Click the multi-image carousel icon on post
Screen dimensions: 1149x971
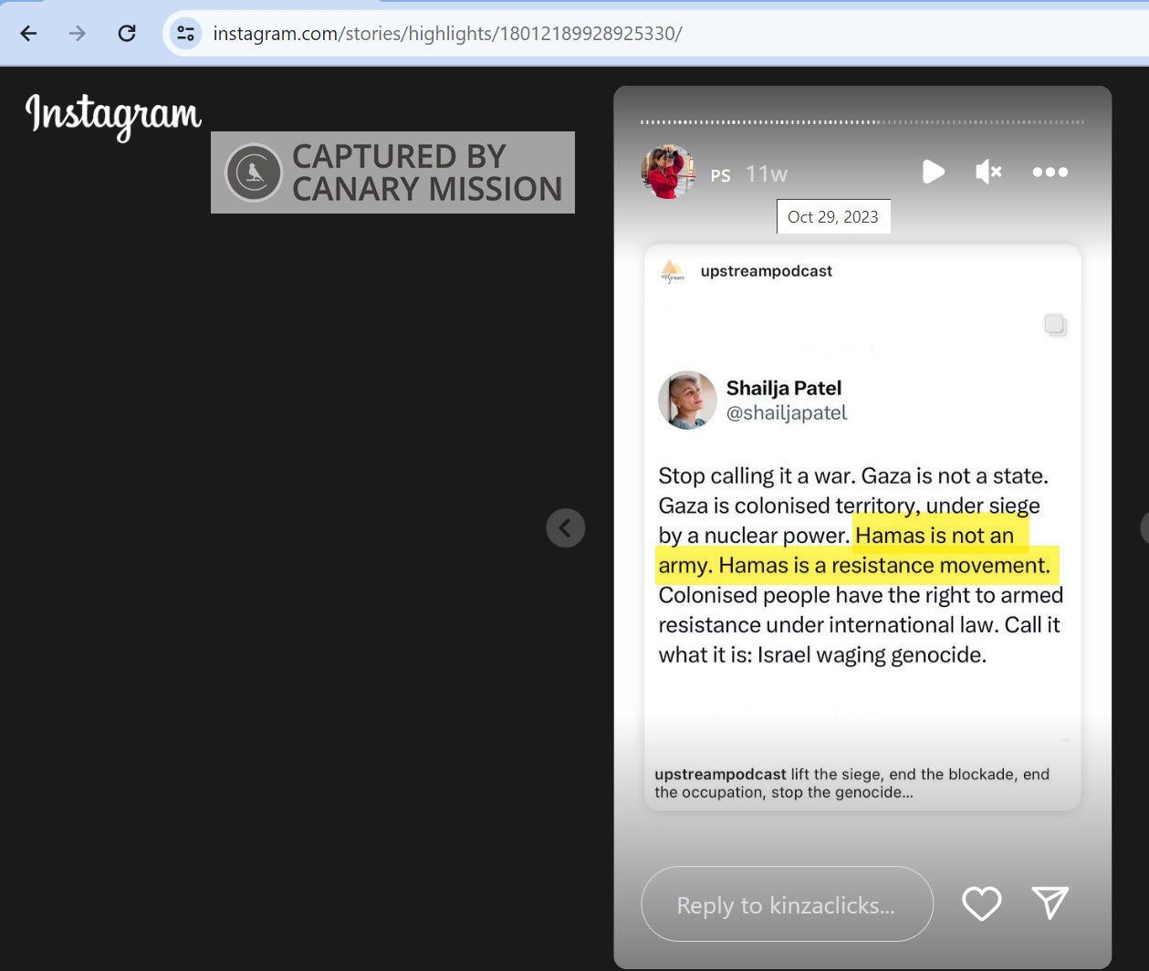point(1055,325)
